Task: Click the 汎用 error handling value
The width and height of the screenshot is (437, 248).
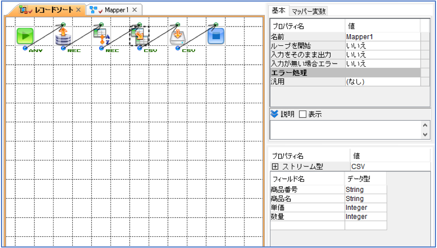Action: pyautogui.click(x=383, y=81)
